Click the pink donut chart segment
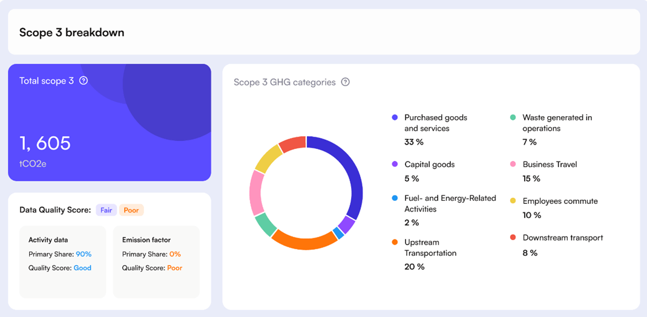Viewport: 647px width, 317px height. point(257,192)
